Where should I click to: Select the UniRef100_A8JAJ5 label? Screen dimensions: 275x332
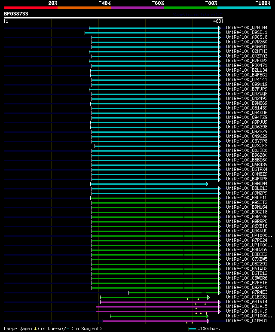click(x=247, y=306)
